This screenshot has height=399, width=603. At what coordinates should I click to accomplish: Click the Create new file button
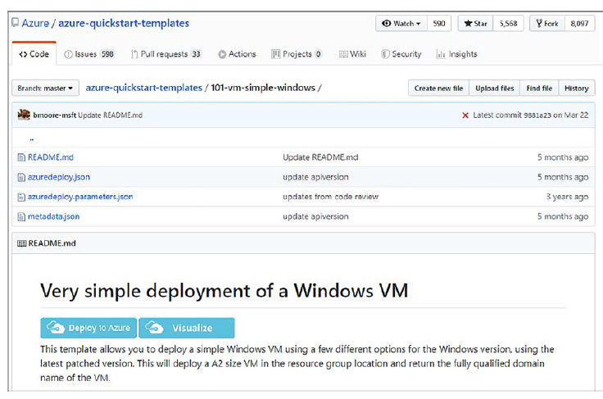tap(438, 88)
